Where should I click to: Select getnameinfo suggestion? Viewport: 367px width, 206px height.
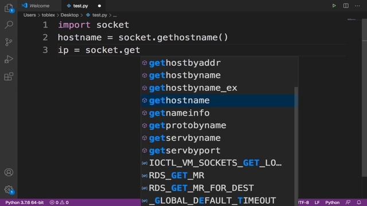[x=218, y=113]
